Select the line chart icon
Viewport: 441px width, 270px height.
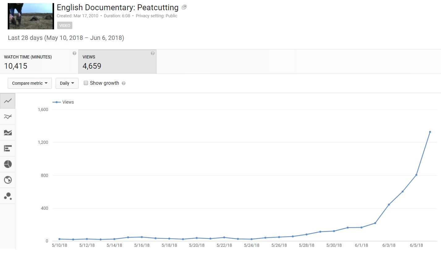[8, 101]
